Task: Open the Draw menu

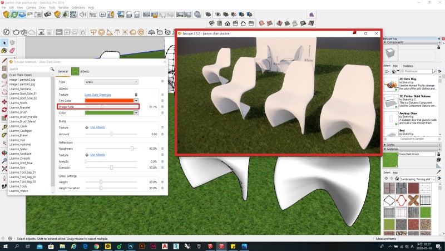Action: click(x=42, y=7)
